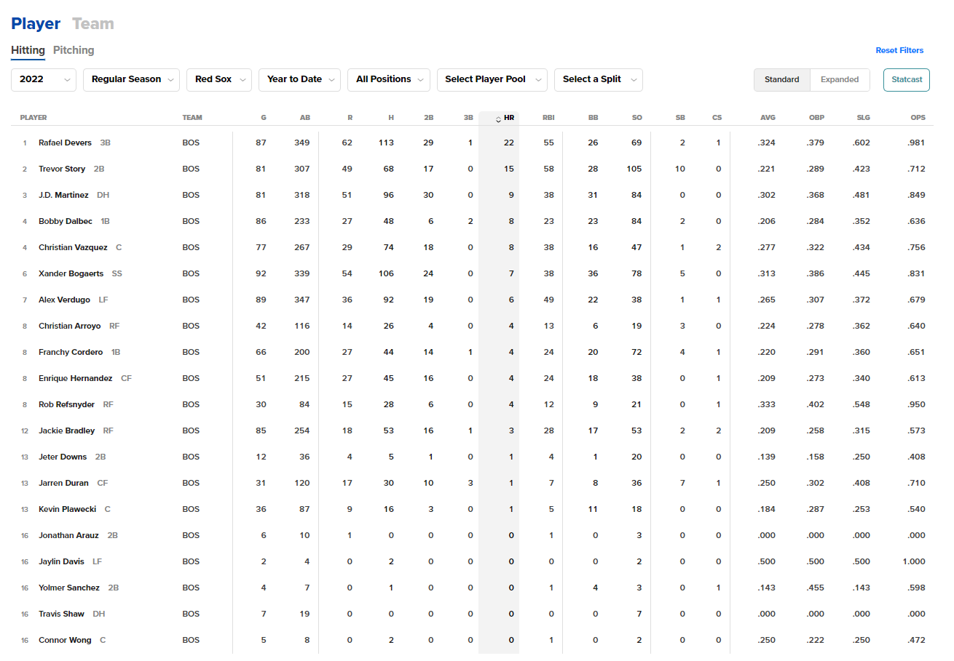Sort by the OPS column header
The height and width of the screenshot is (661, 954).
pos(918,118)
